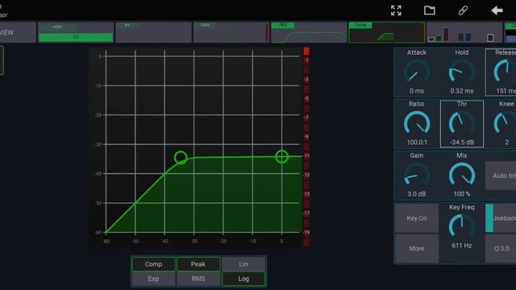Toggle the Key On button
516x290 pixels.
[x=417, y=218]
